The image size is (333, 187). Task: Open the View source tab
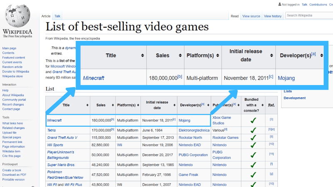point(251,16)
